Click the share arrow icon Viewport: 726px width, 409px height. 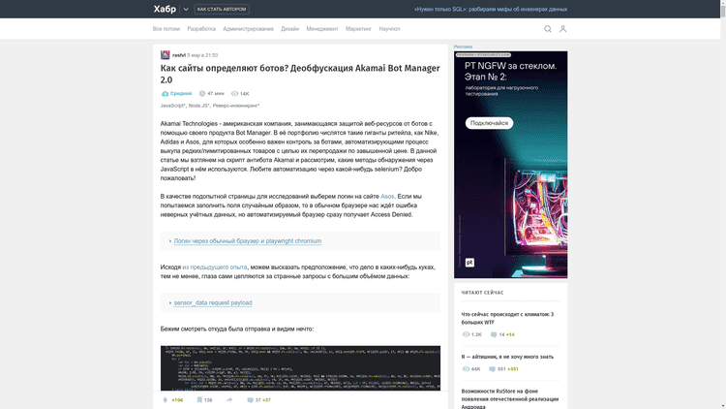[x=229, y=399]
